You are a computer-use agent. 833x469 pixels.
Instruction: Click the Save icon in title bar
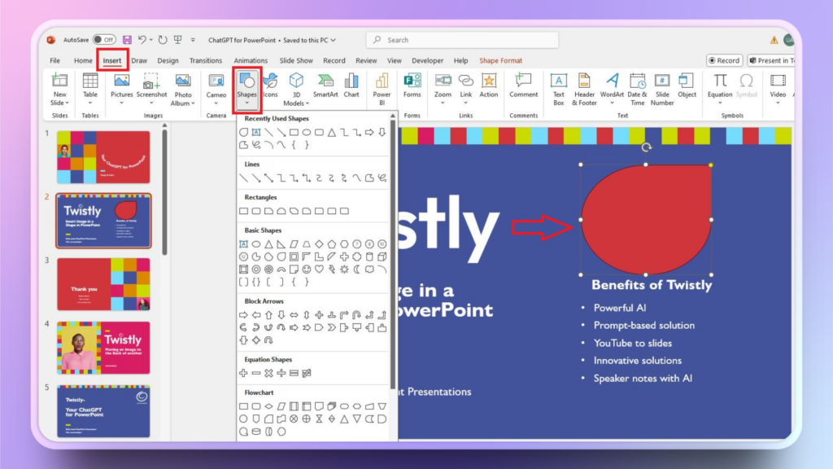pyautogui.click(x=127, y=40)
